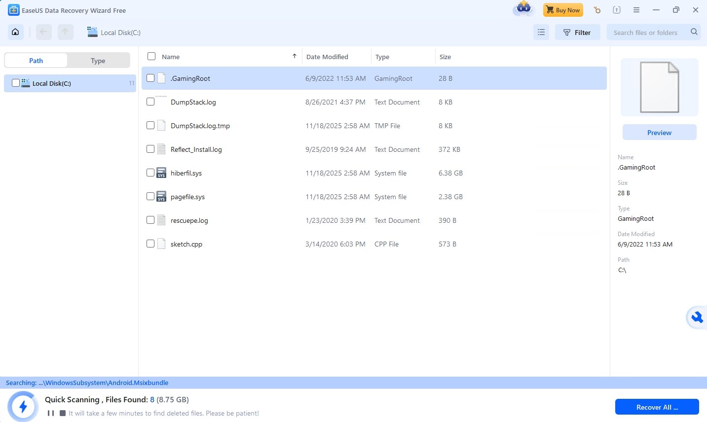Click the Buy Now button
The width and height of the screenshot is (707, 422).
[563, 10]
